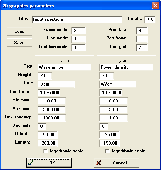Click the Pen frame field
This screenshot has width=161, height=170.
tap(142, 39)
